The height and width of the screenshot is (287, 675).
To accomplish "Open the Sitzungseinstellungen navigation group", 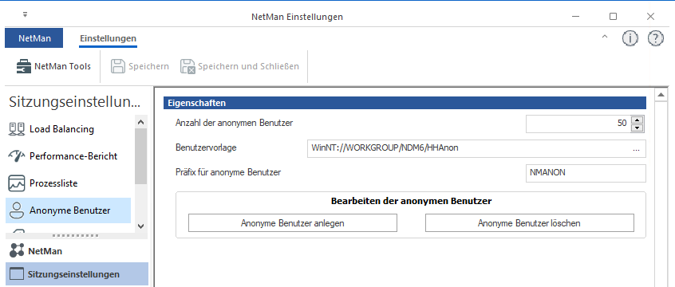I will 77,274.
